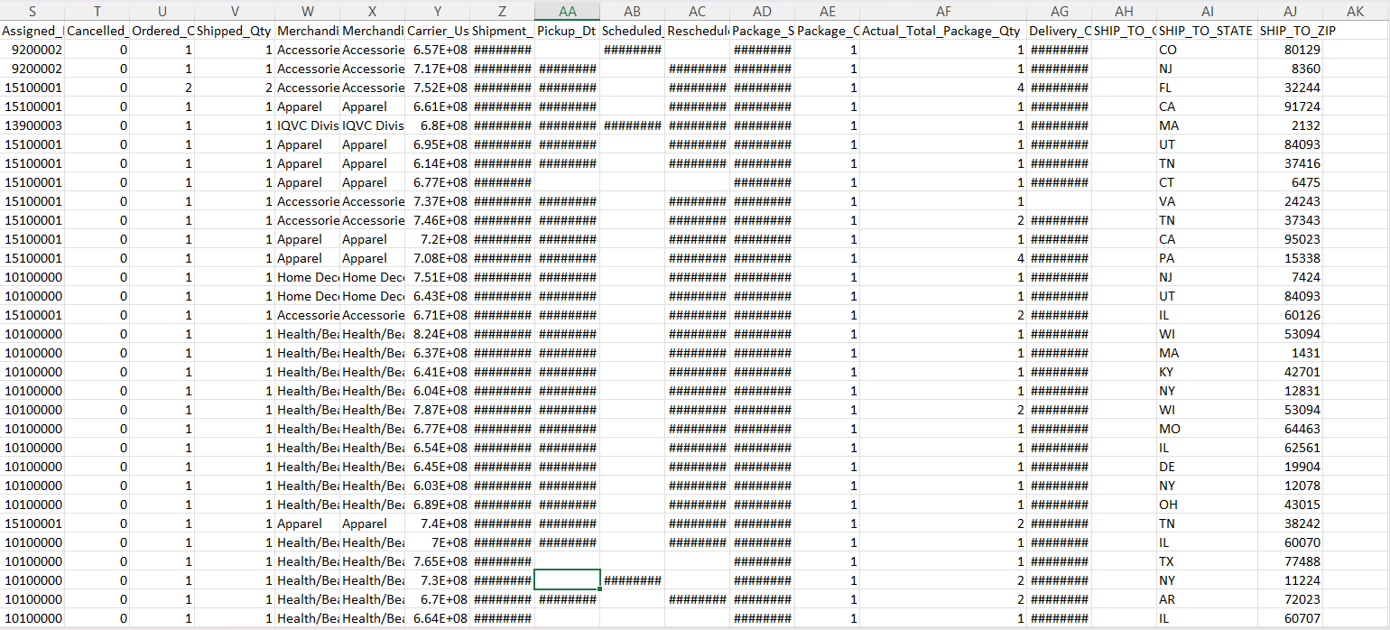Screen dimensions: 1390x630
Task: Click the first Apparel cell in column W
Action: pyautogui.click(x=308, y=107)
